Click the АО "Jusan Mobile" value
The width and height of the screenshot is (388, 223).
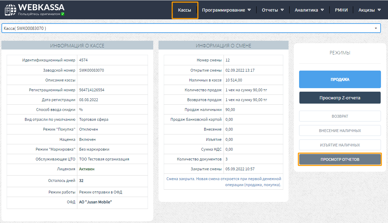[96, 202]
